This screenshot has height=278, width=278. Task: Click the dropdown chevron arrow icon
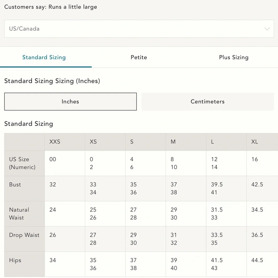click(267, 29)
